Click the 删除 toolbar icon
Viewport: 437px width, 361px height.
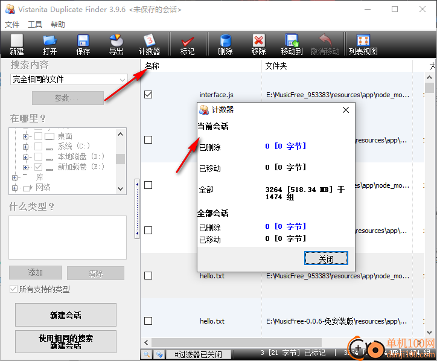(225, 44)
